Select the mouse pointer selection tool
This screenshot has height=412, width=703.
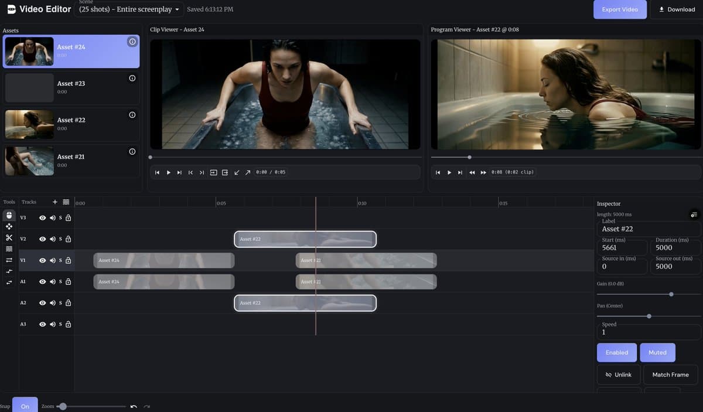point(9,214)
